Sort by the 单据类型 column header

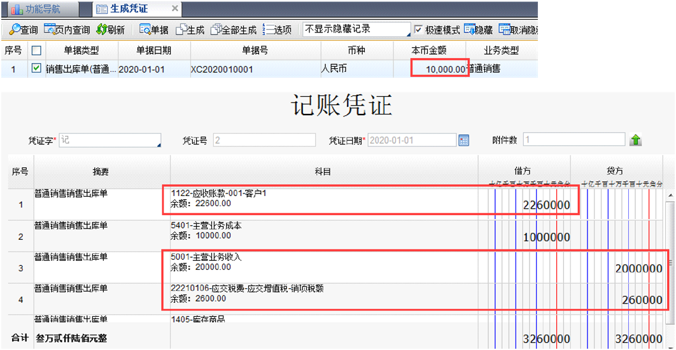[81, 50]
